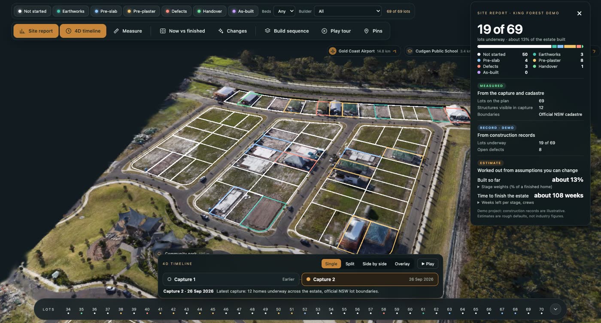Click the 4D timeline clock icon
Viewport: 601px width, 323px height.
pos(68,31)
